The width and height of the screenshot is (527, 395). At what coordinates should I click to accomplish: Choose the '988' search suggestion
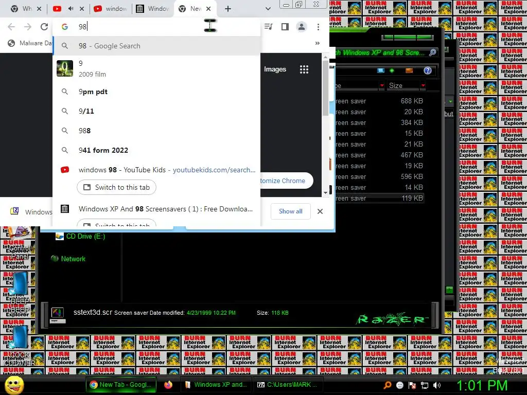point(157,131)
